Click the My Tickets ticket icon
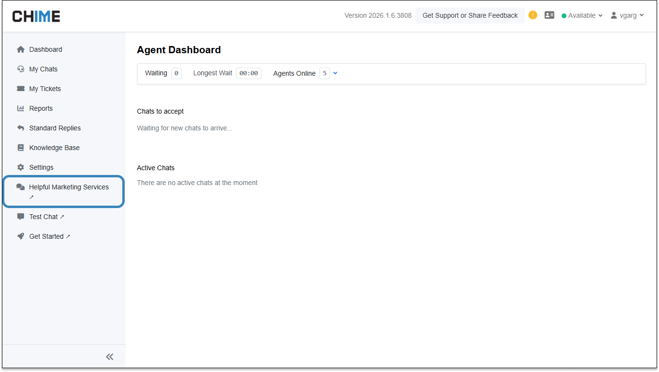Screen dimensions: 659x372 click(x=21, y=89)
